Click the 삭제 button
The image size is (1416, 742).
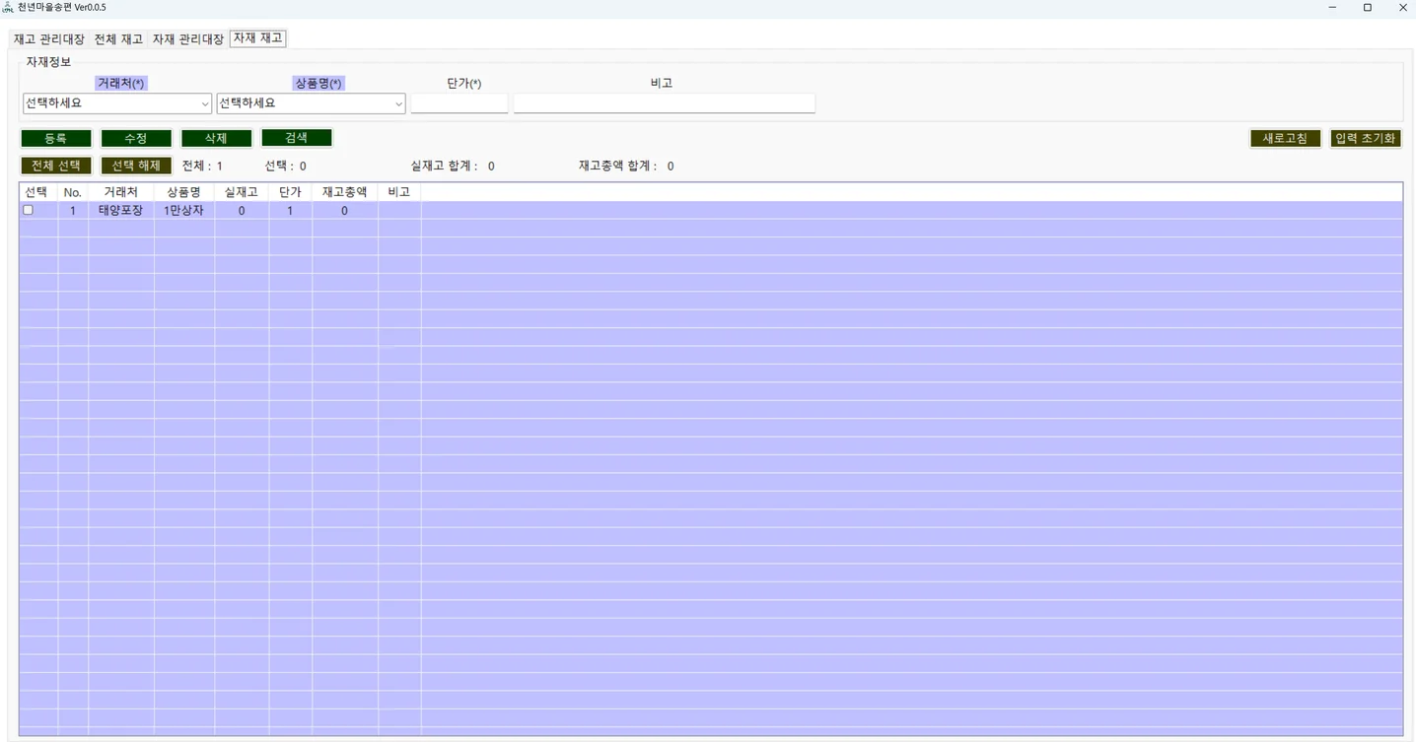coord(216,139)
